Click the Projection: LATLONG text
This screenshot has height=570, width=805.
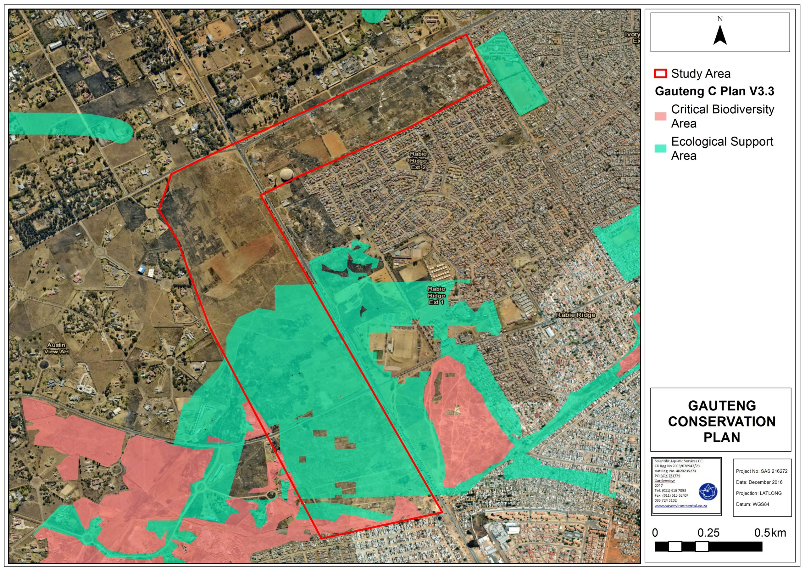coord(758,493)
